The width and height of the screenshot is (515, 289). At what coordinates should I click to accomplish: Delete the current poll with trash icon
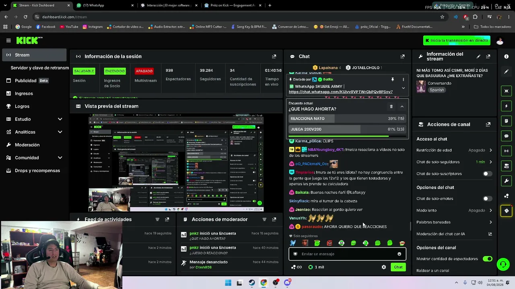(x=391, y=106)
